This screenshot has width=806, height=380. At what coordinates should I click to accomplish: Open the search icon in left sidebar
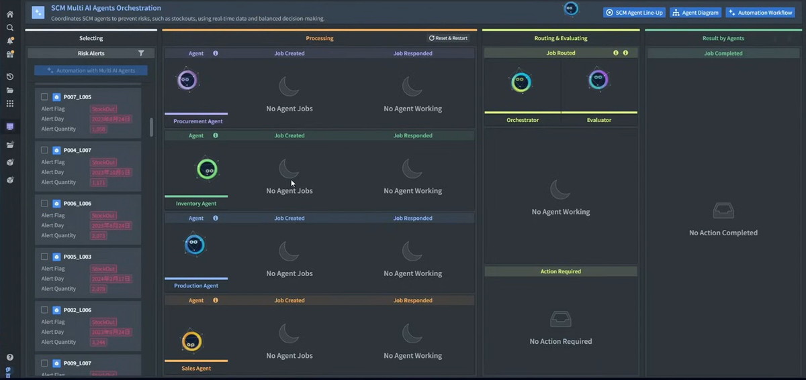click(9, 27)
